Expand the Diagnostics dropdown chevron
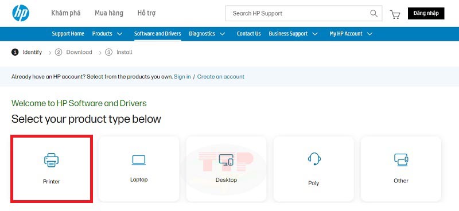This screenshot has width=459, height=211. click(222, 34)
